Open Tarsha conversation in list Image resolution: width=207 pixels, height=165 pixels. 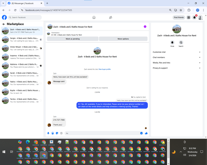point(22,100)
